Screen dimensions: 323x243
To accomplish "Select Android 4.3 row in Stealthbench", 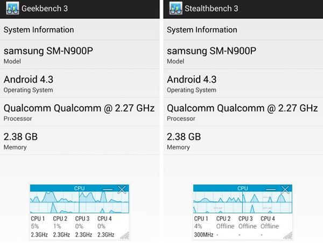I will [243, 84].
